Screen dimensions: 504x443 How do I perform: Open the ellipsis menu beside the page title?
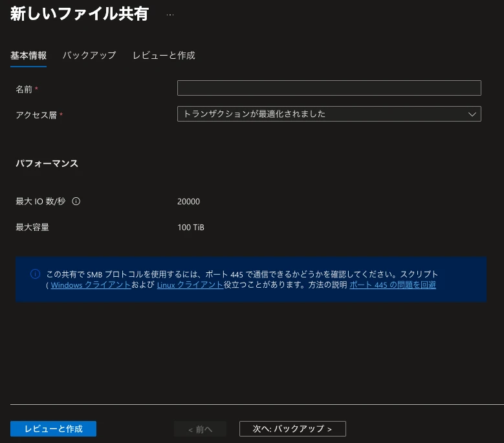pos(170,15)
